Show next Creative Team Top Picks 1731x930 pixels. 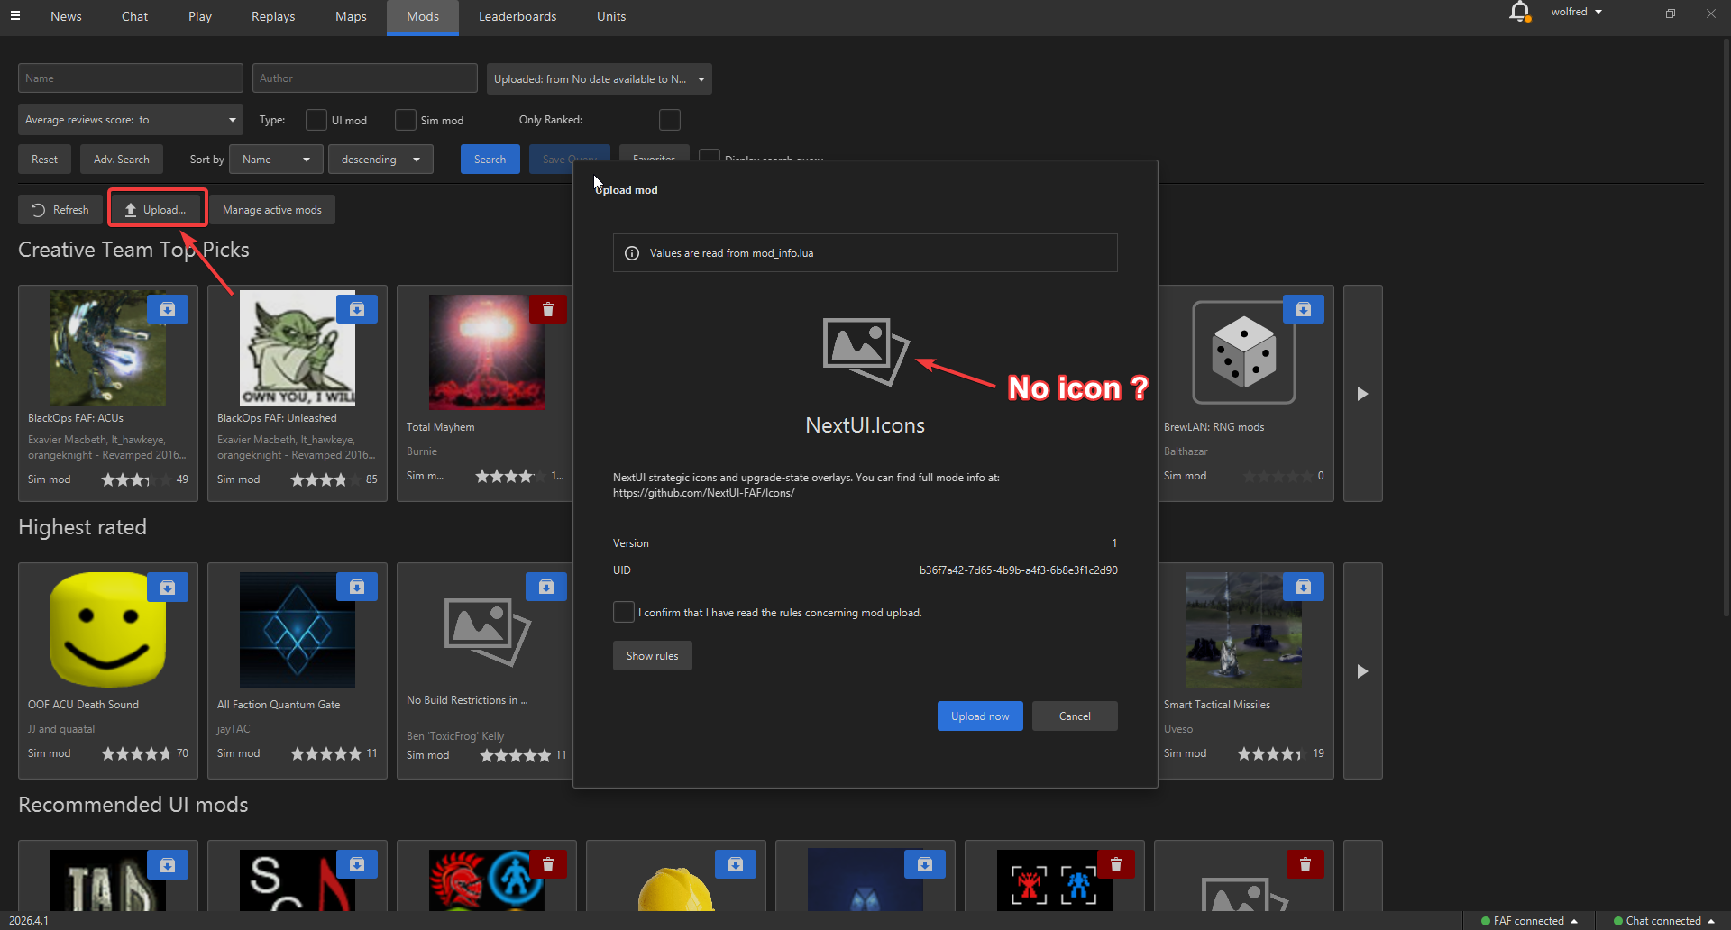[x=1362, y=394]
